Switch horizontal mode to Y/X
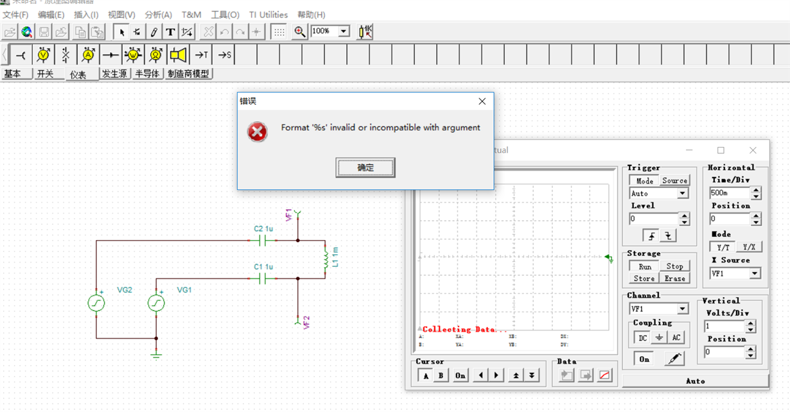This screenshot has width=790, height=412. click(x=749, y=247)
